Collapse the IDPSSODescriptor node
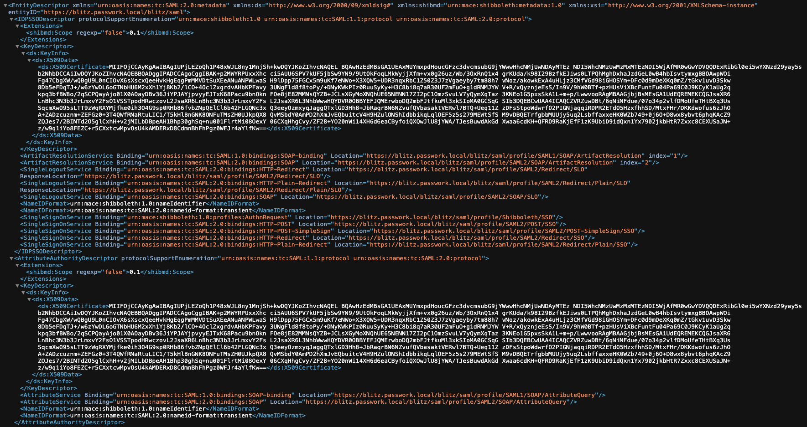Image resolution: width=807 pixels, height=427 pixels. pos(10,19)
